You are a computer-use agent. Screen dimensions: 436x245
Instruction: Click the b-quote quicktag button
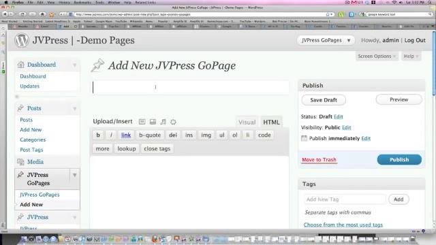[x=150, y=135]
